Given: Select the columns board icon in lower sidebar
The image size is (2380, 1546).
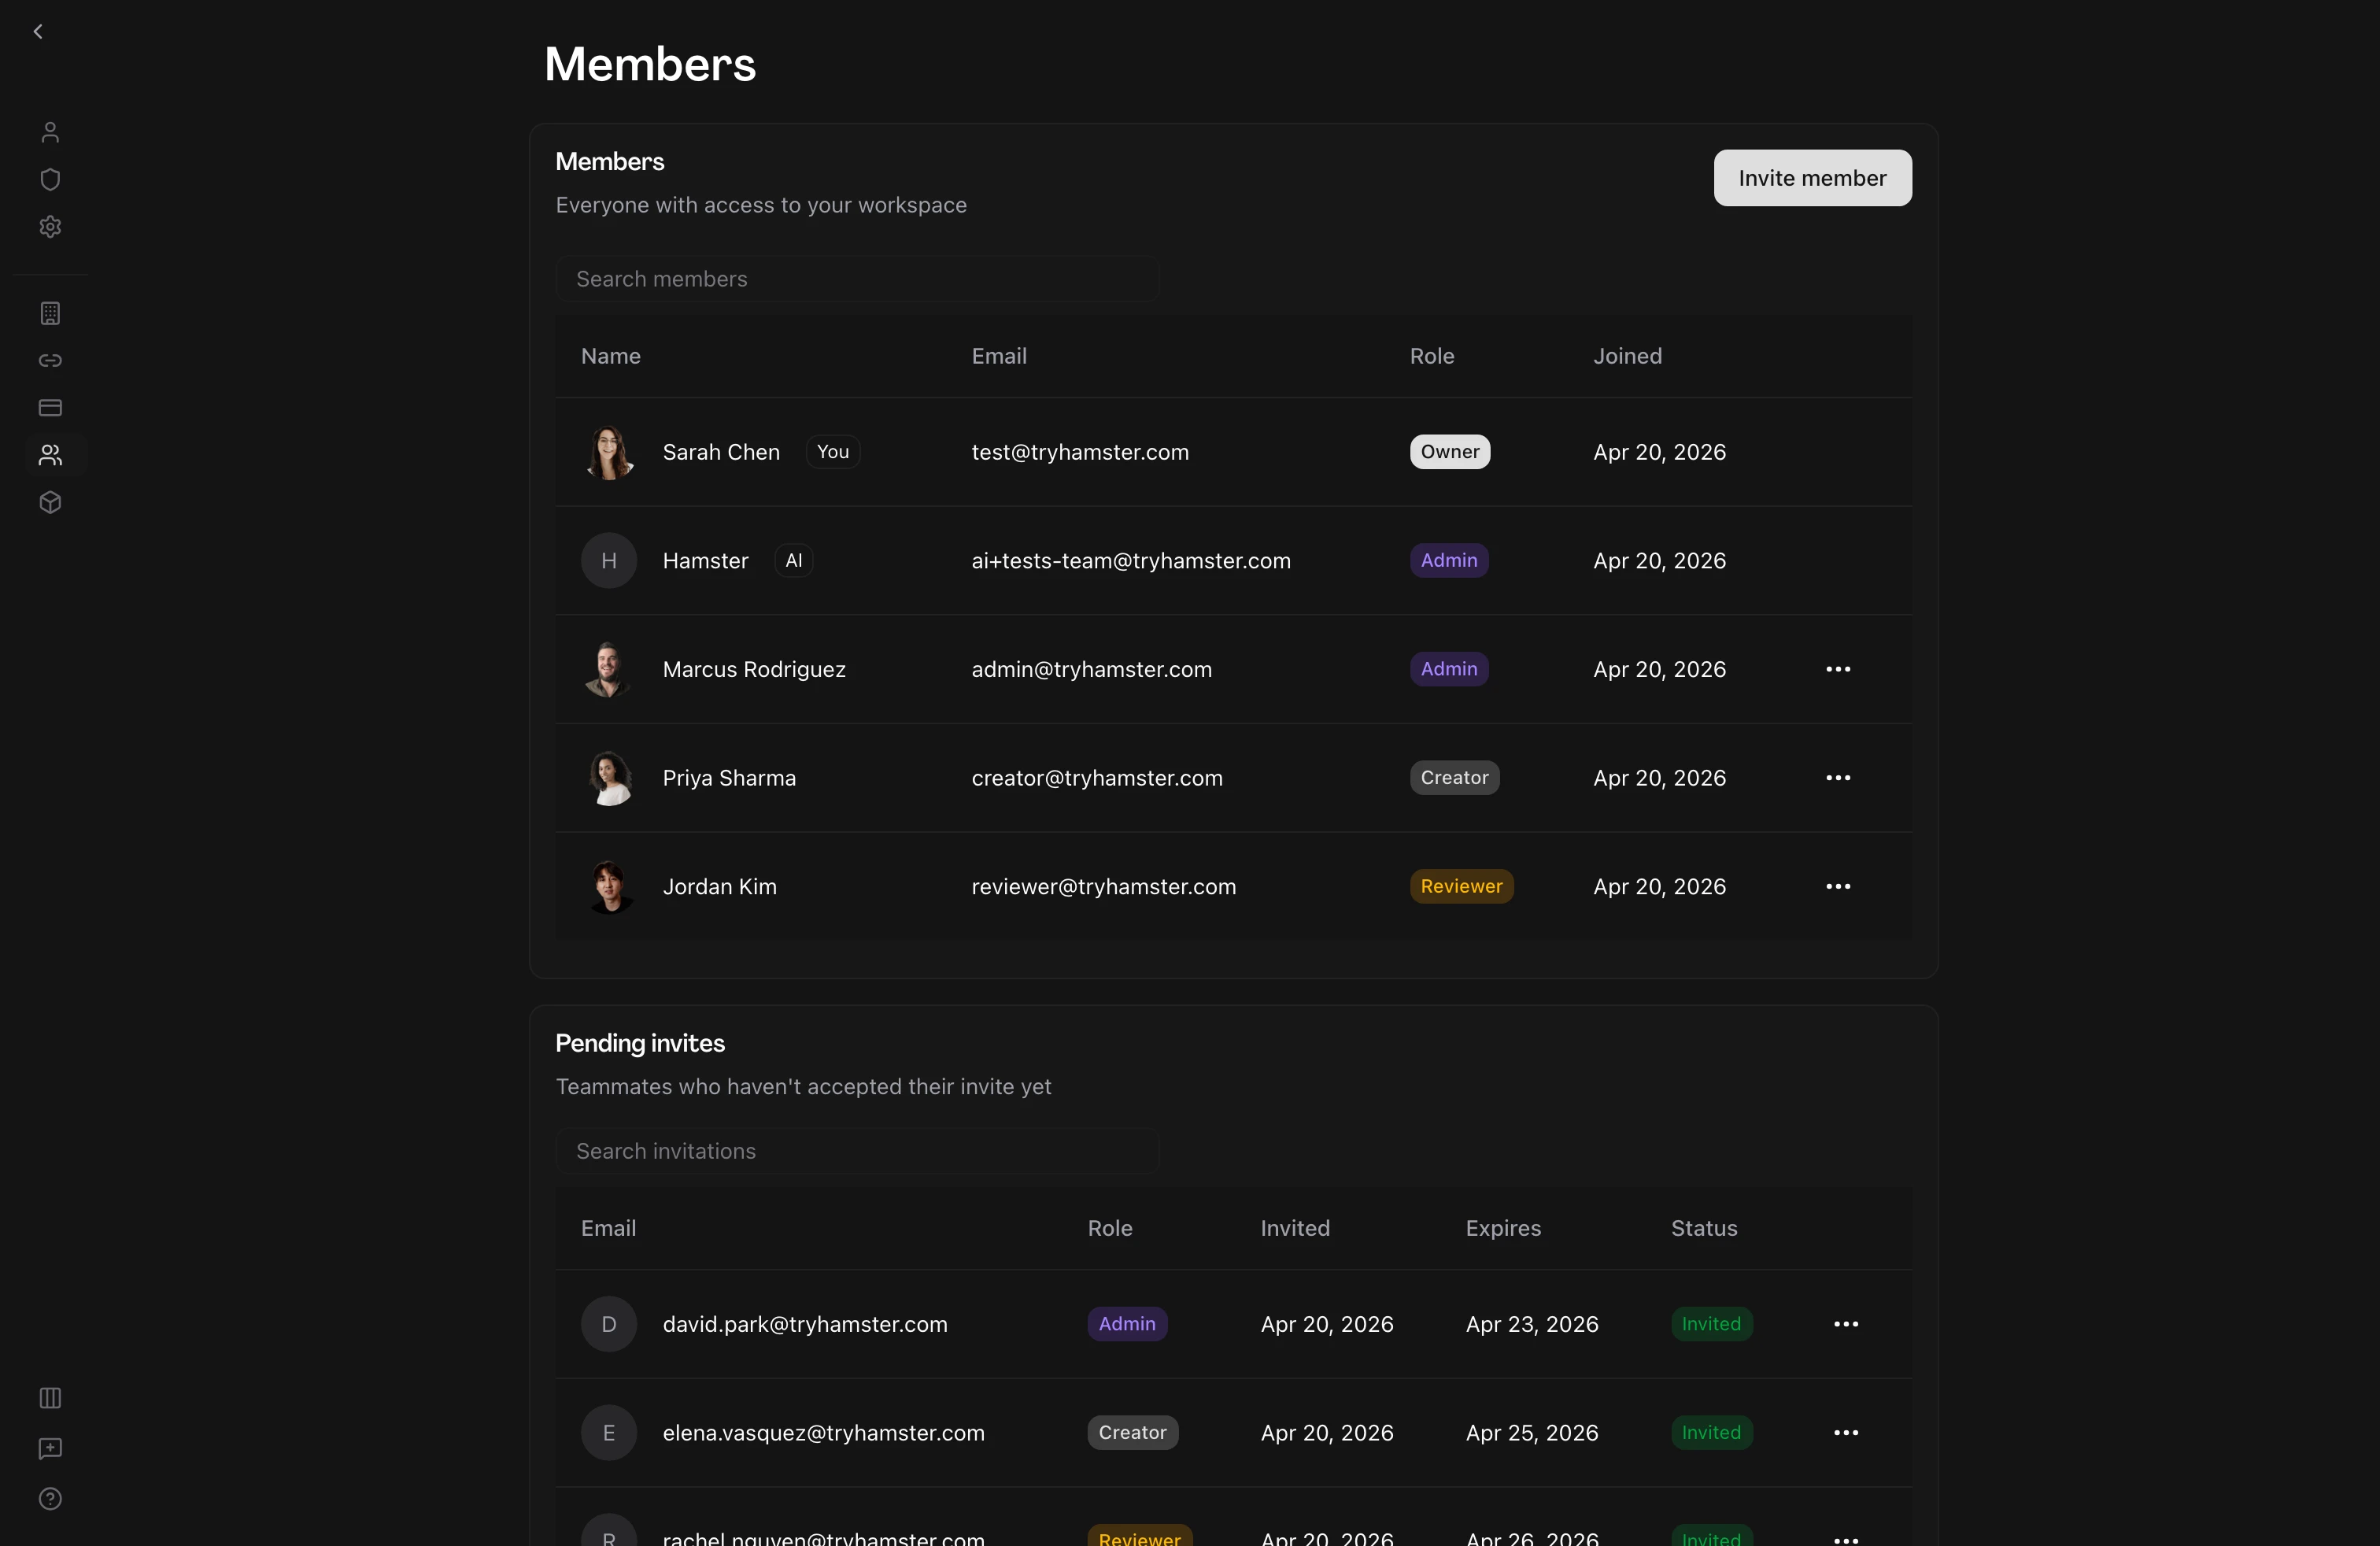Looking at the screenshot, I should pyautogui.click(x=50, y=1398).
